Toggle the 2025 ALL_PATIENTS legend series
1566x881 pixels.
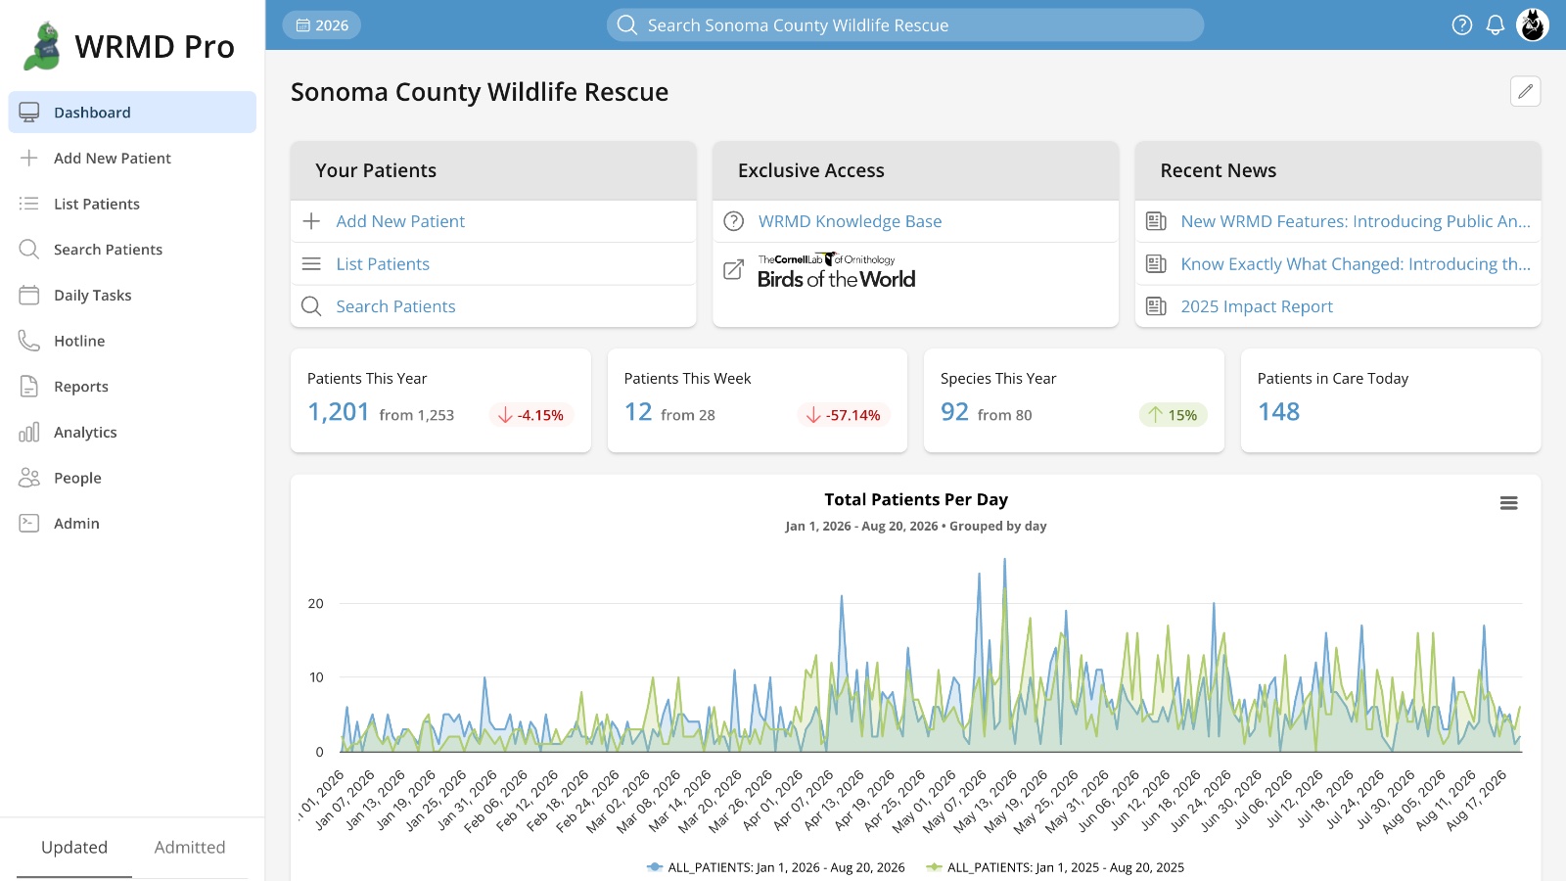pos(1055,867)
